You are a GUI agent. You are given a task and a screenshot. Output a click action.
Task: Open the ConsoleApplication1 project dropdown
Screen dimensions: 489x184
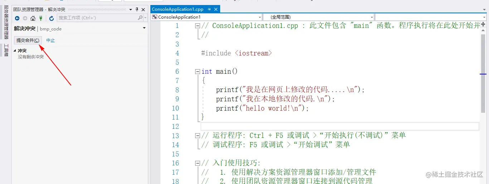260,17
